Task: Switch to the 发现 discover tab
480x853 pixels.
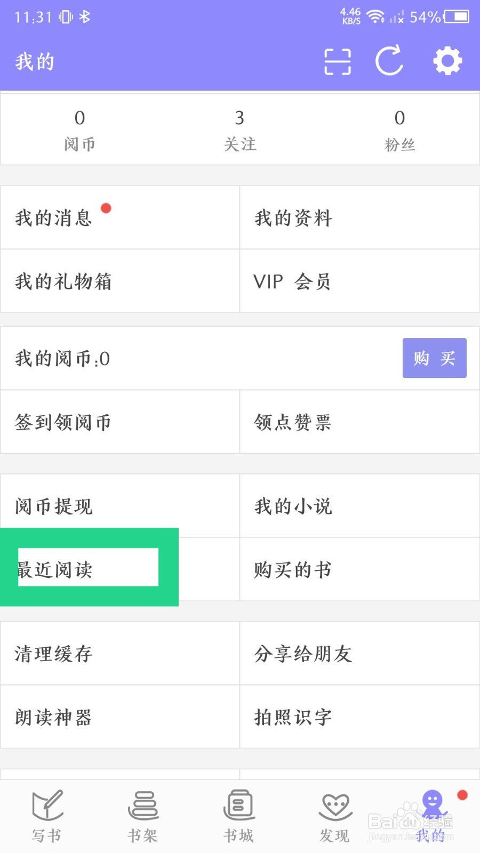Action: (x=335, y=816)
